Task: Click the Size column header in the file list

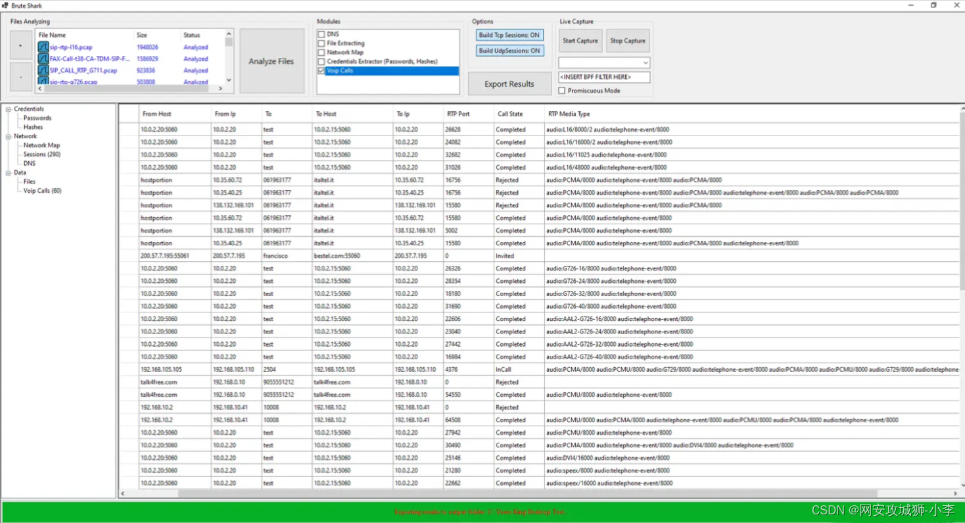Action: [x=156, y=35]
